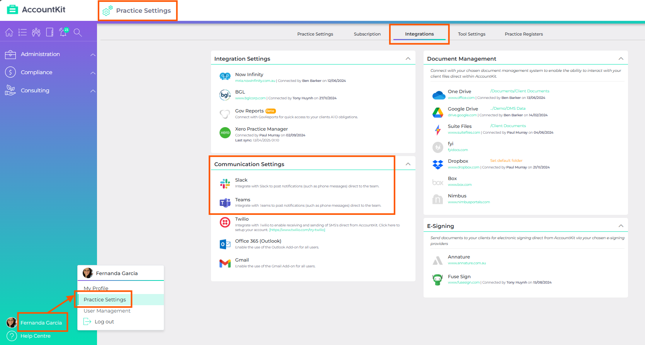
Task: Collapse the Integration Settings panel
Action: tap(408, 58)
